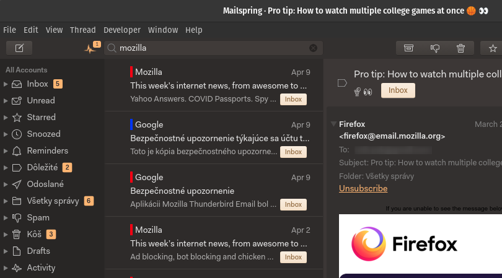Open the View menu
The image size is (502, 278).
click(x=54, y=30)
